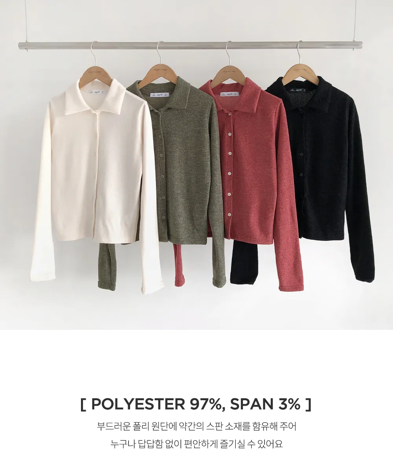This screenshot has height=471, width=393.
Task: Click the neck label inside the red cardigan
Action: (230, 94)
